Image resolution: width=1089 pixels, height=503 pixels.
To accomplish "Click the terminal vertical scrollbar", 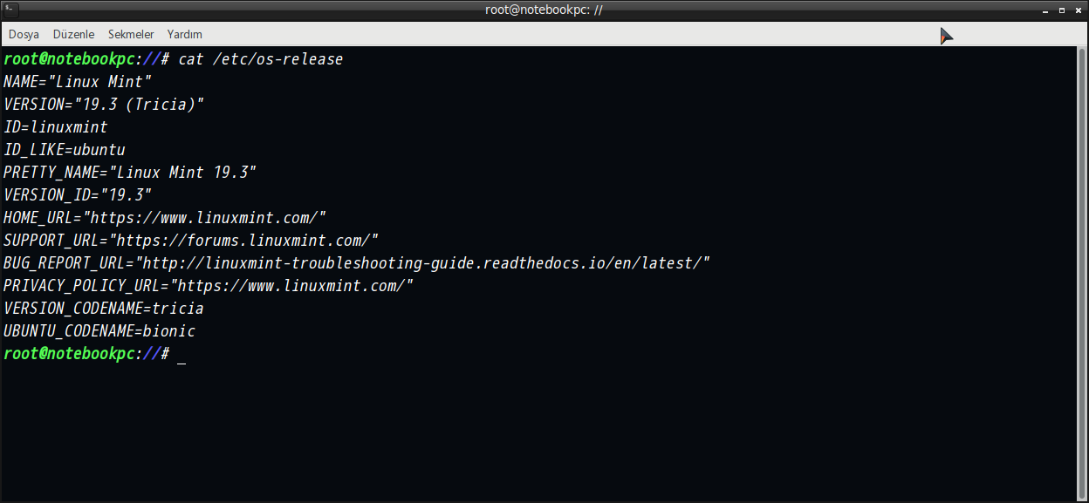I will coord(1081,273).
